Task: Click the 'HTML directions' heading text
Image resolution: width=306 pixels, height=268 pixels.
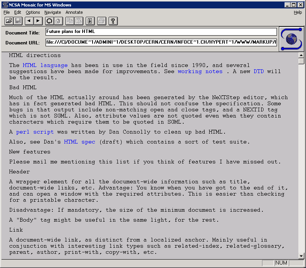Action: click(x=35, y=56)
